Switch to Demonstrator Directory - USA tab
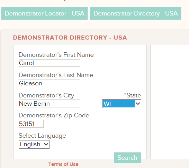The height and width of the screenshot is (168, 189). (x=135, y=13)
